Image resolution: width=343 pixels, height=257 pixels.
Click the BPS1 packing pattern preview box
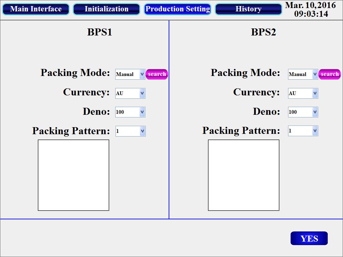point(73,175)
